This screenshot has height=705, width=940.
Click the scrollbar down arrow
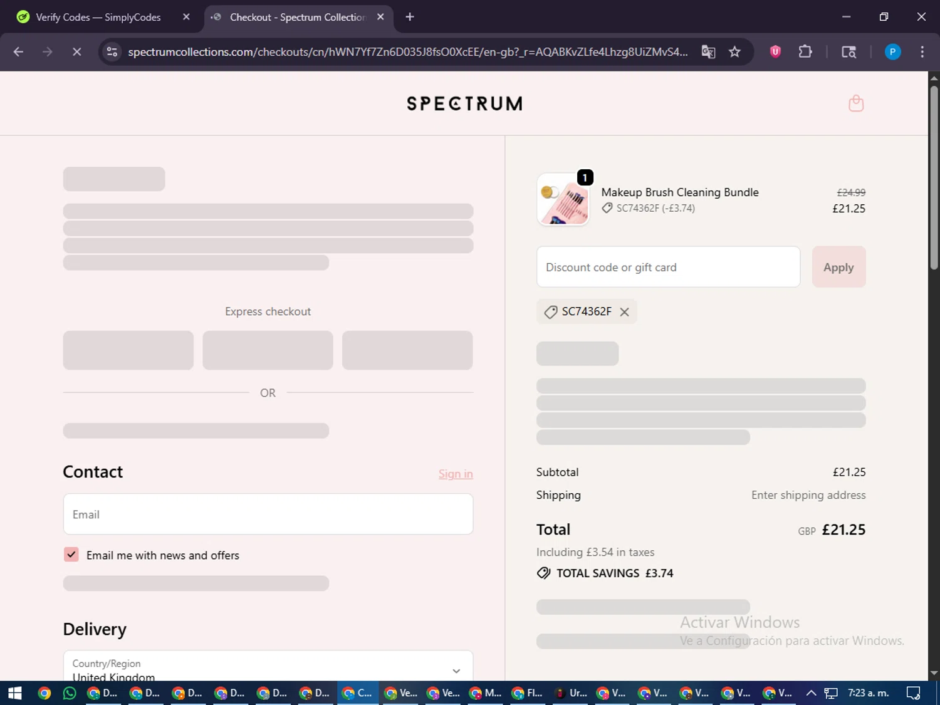point(934,674)
